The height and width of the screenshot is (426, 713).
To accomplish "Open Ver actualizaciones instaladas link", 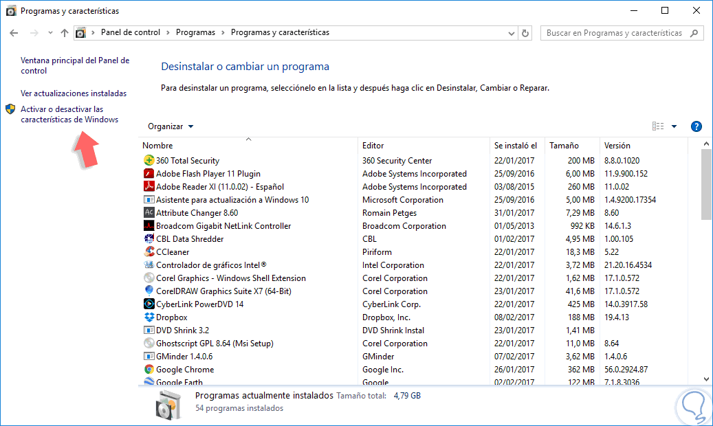I will tap(74, 93).
